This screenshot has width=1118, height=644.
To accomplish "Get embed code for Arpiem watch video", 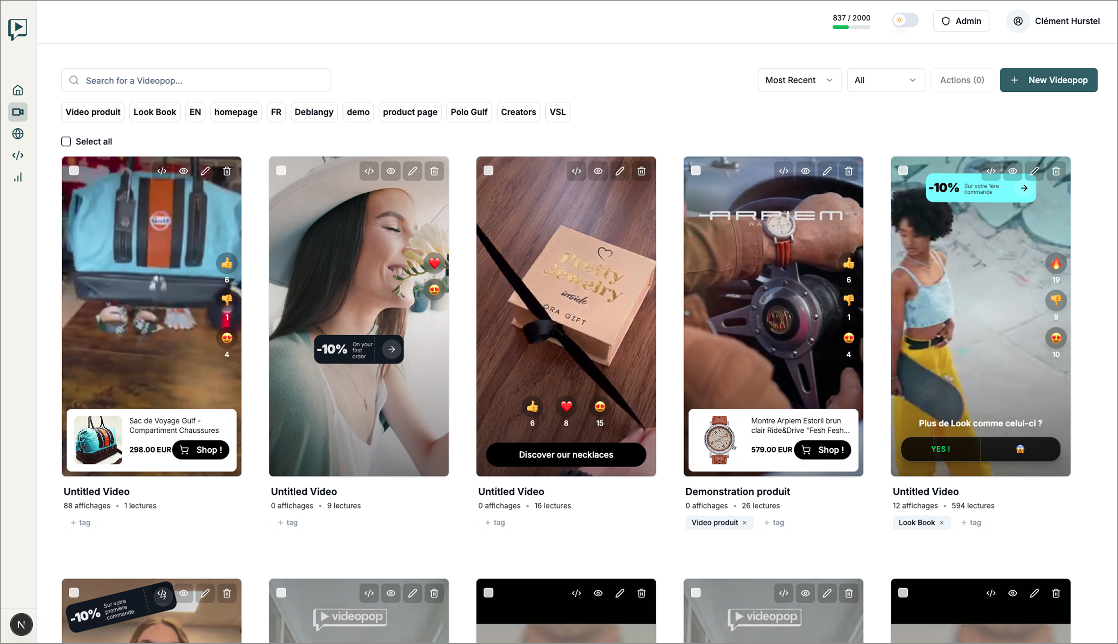I will point(784,171).
